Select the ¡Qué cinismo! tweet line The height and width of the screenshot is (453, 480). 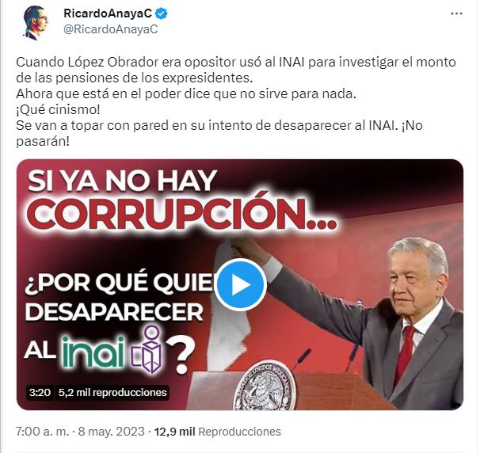coord(58,109)
